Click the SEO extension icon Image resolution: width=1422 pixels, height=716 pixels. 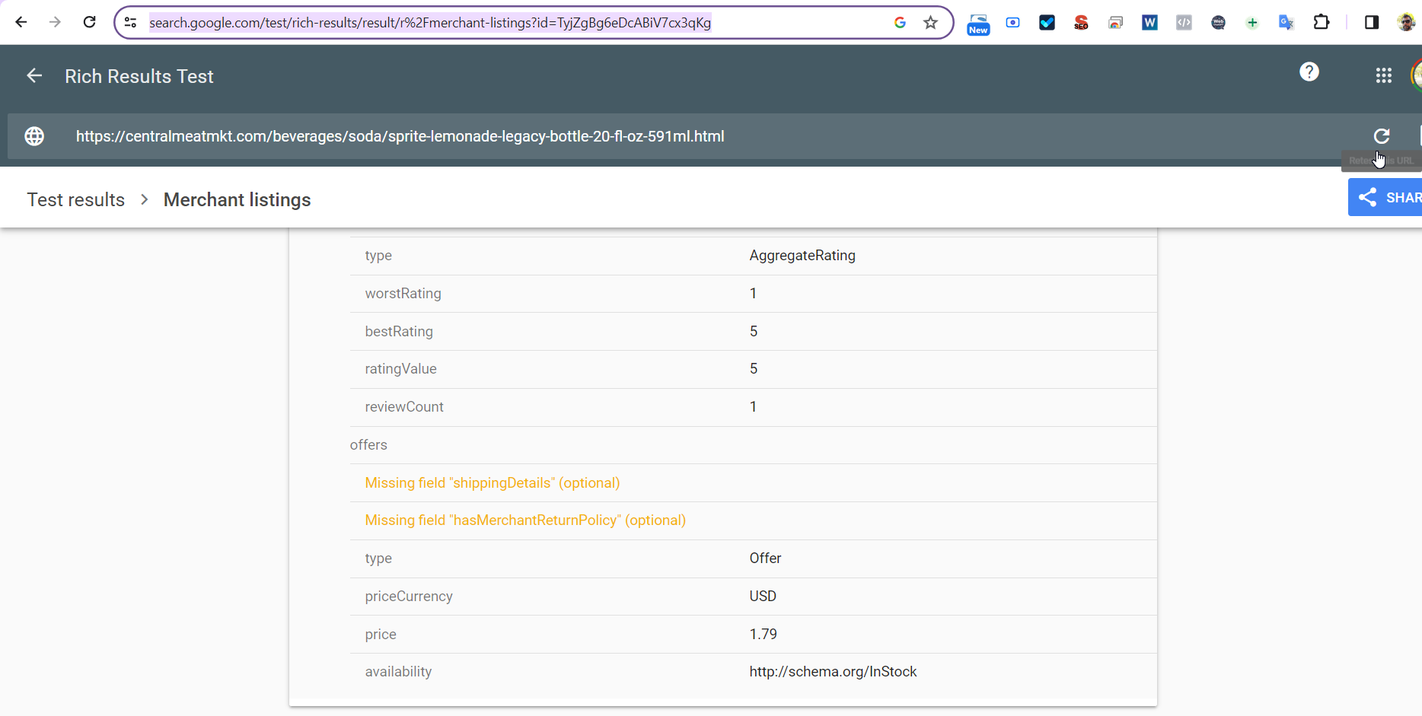[1081, 23]
